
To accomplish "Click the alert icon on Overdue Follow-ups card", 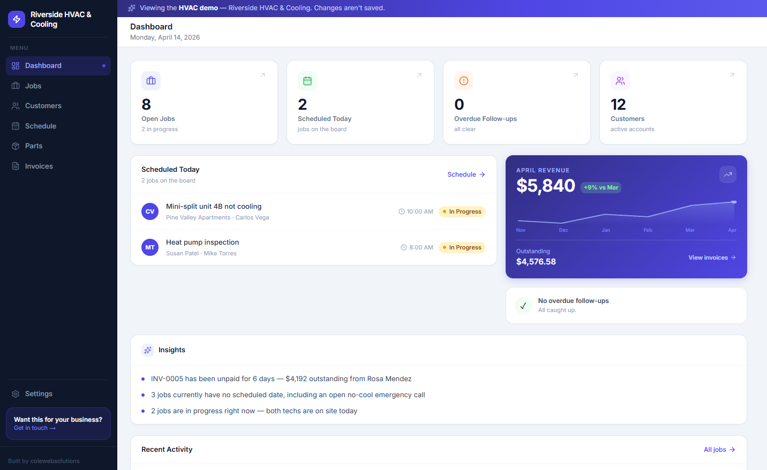I will [464, 81].
